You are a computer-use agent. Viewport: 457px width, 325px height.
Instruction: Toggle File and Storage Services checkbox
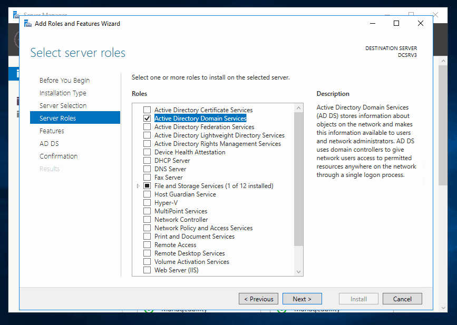pos(147,186)
